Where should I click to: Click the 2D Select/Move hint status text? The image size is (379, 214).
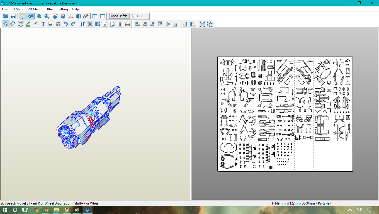(50, 203)
